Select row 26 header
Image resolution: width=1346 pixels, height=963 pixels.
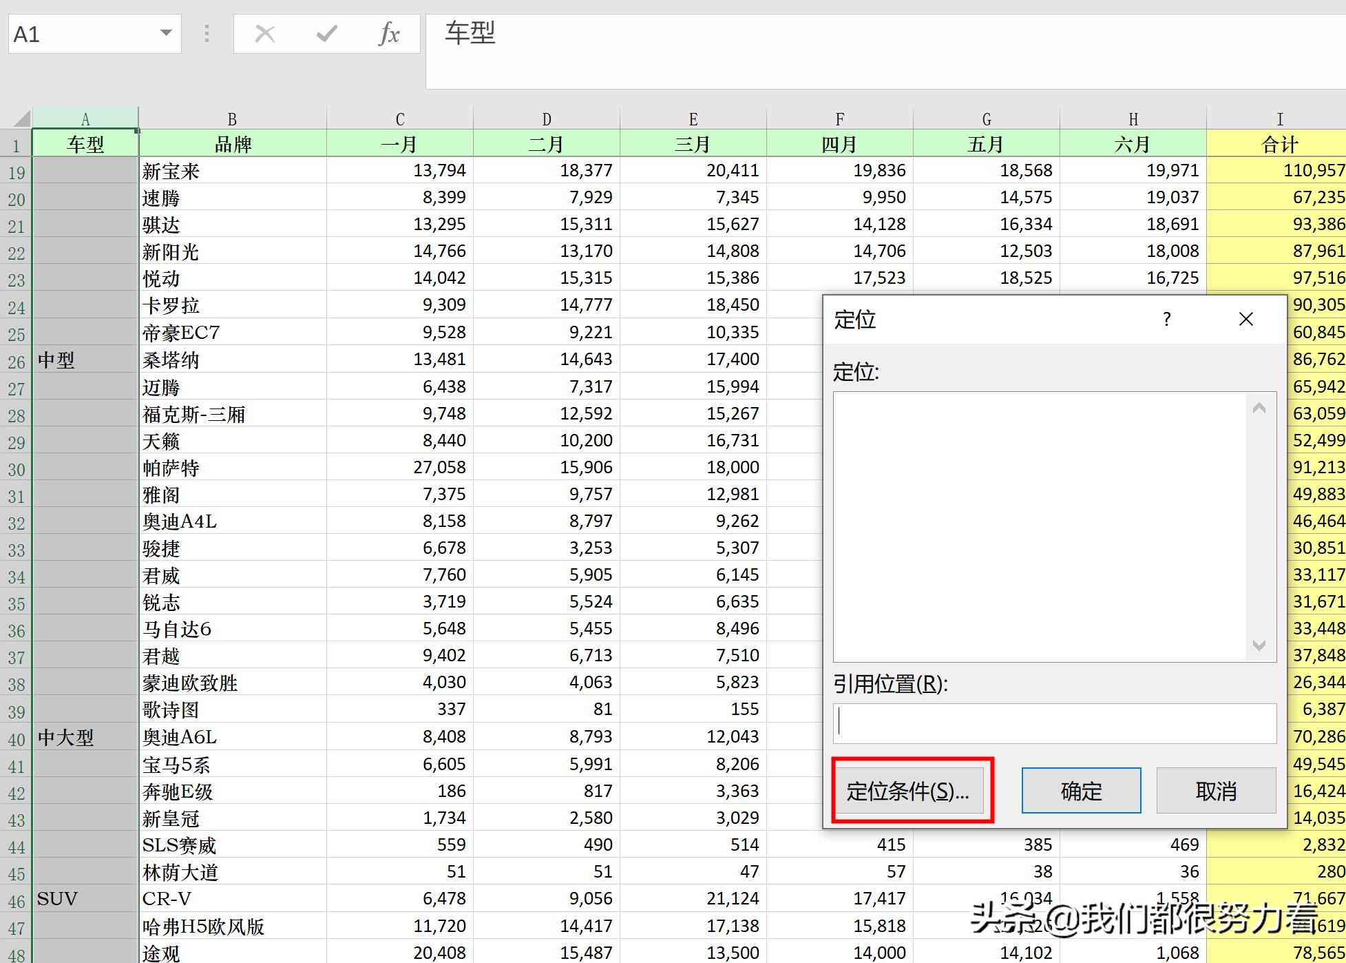[16, 359]
